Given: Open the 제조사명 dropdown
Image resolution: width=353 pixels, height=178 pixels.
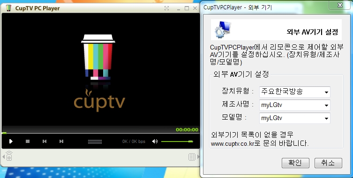Looking at the screenshot, I should (x=295, y=105).
